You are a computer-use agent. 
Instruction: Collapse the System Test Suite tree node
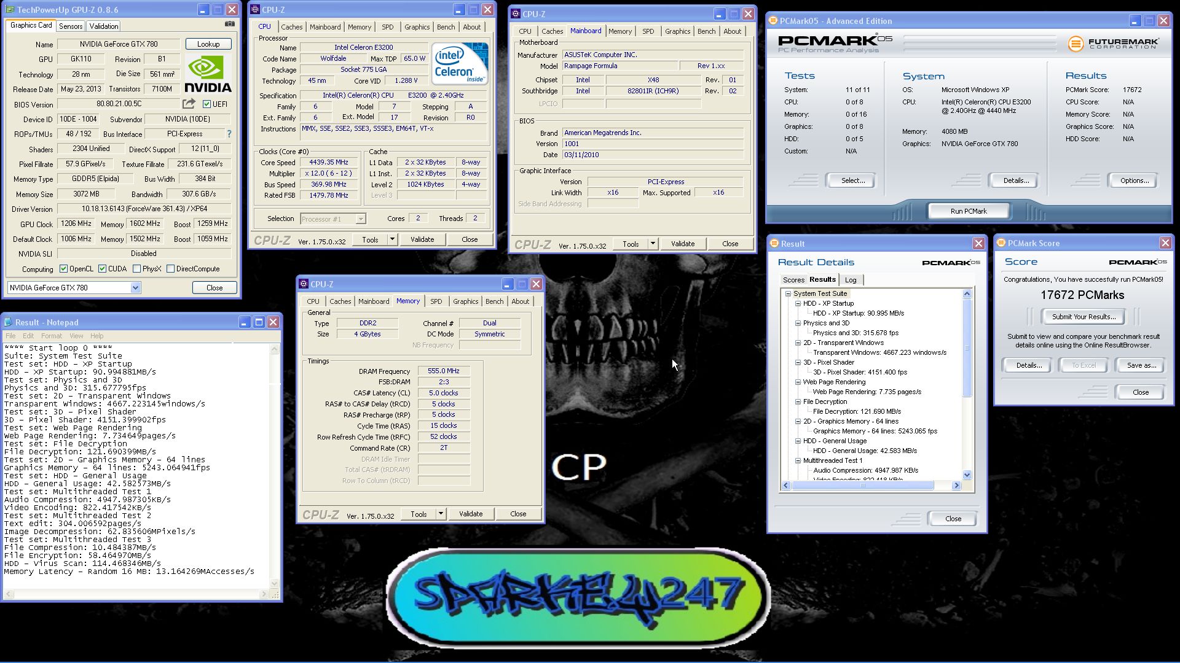788,293
